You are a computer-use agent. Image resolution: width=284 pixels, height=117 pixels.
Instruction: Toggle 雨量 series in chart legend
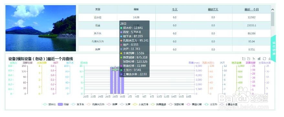[x=63, y=104]
